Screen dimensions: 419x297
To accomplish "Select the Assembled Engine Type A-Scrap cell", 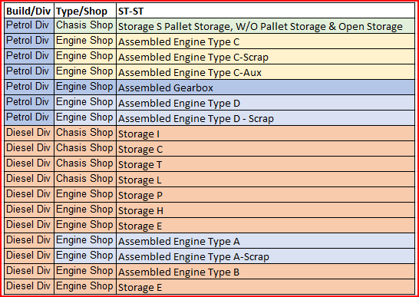I will click(266, 256).
